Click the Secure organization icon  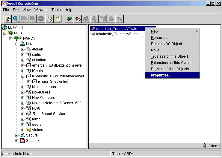[x=22, y=135]
